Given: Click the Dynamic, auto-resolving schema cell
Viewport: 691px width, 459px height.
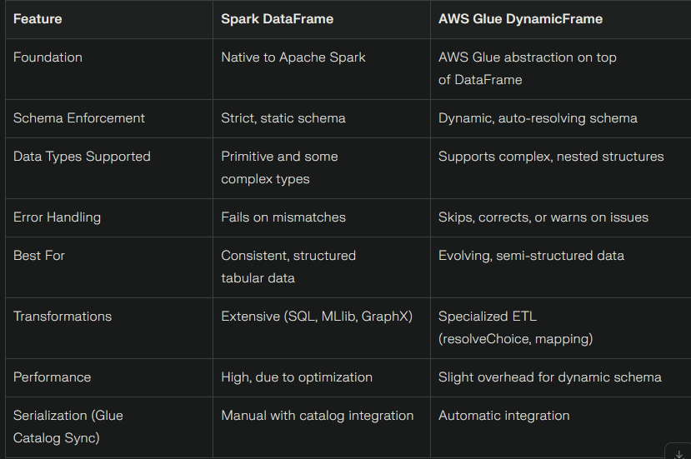Looking at the screenshot, I should point(538,118).
